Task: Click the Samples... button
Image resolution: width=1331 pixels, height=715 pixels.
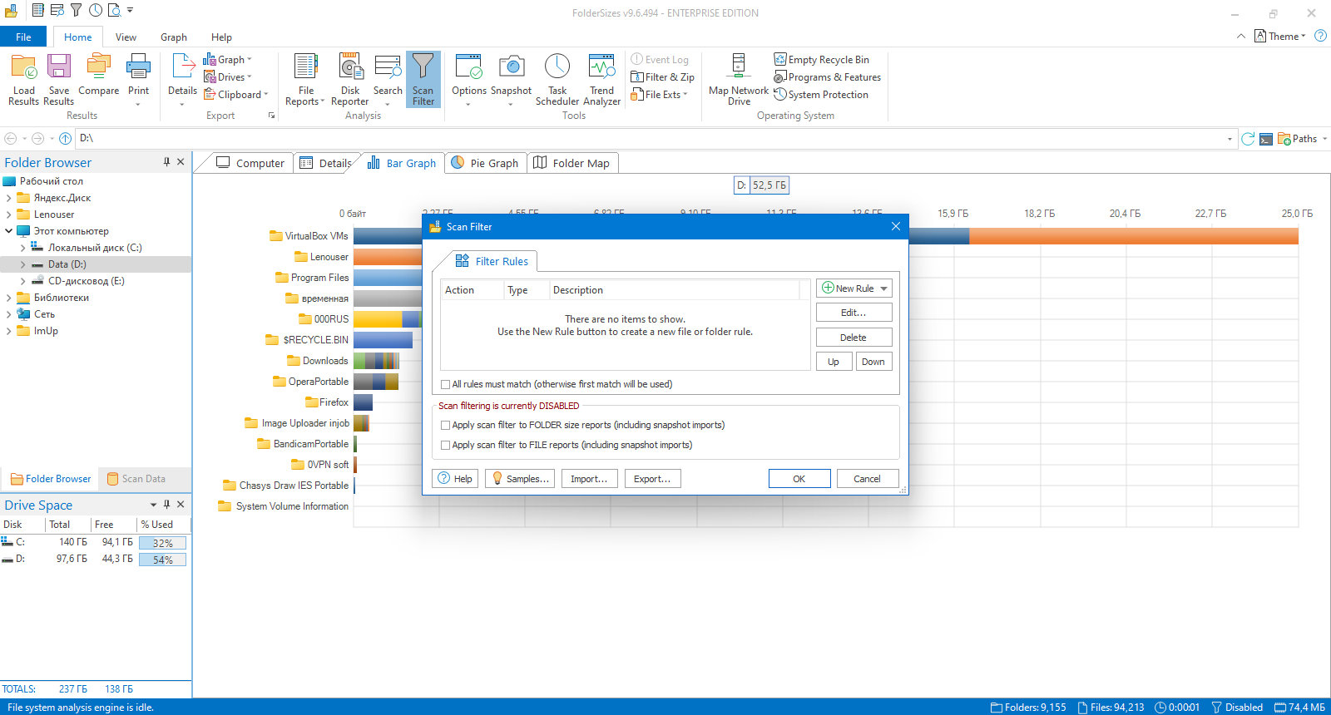Action: coord(520,478)
